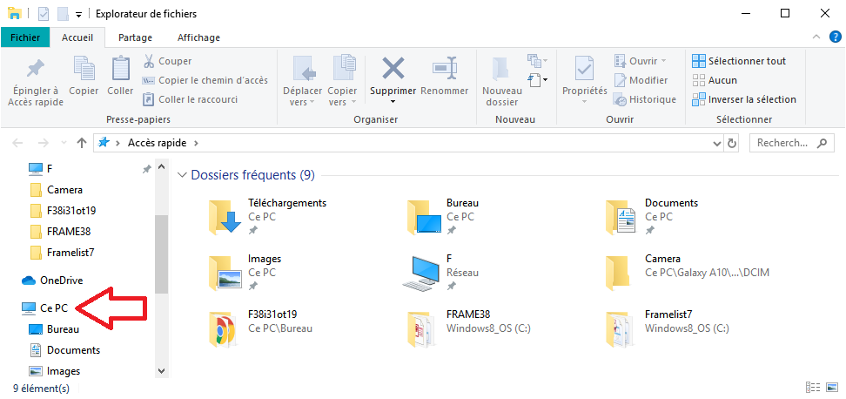This screenshot has height=399, width=846.
Task: Click Épingler à Accès rapide pin icon
Action: [x=35, y=69]
